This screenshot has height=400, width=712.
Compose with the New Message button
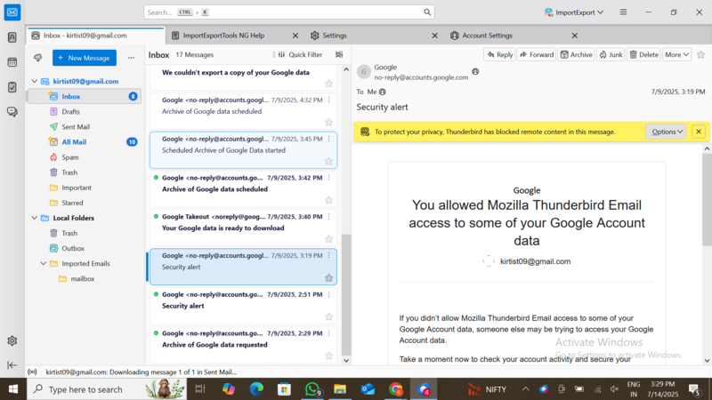click(x=84, y=58)
